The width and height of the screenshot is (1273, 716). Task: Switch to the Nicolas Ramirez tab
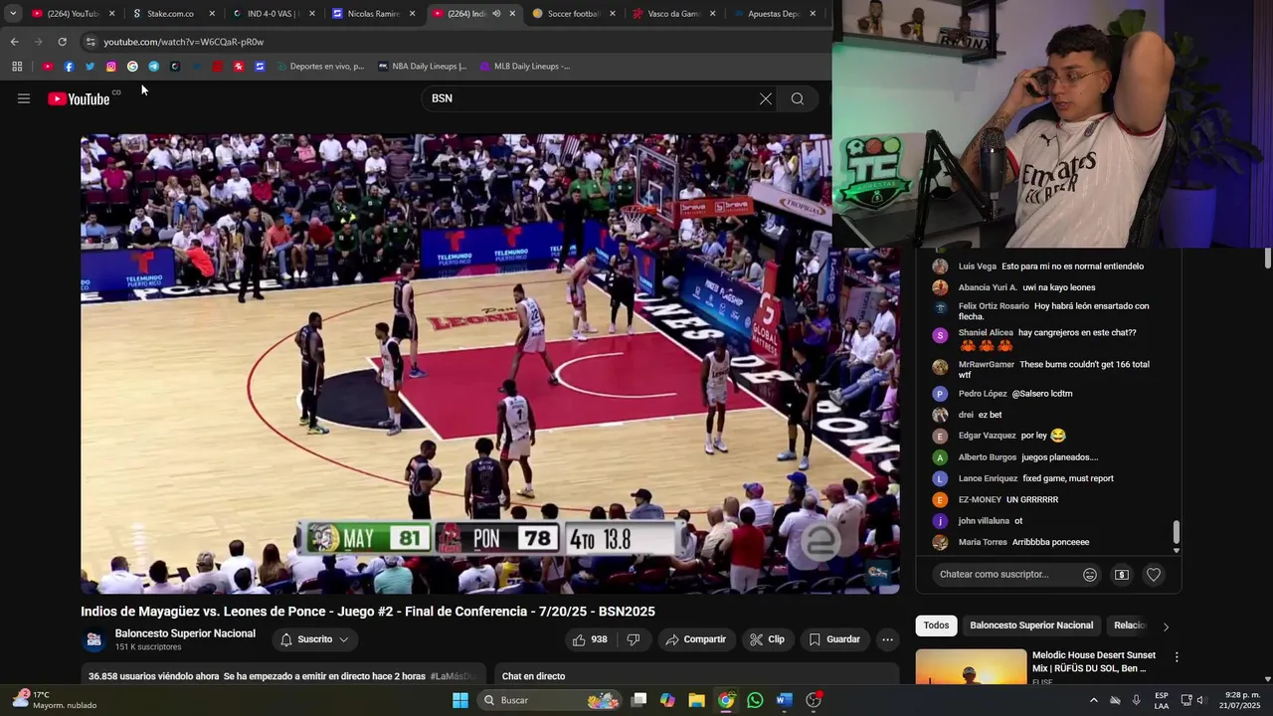pos(373,14)
